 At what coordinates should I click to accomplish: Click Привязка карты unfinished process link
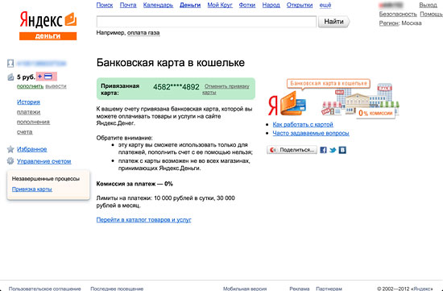tap(32, 189)
